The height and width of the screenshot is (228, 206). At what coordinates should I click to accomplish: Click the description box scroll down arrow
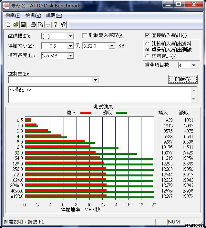[194, 99]
